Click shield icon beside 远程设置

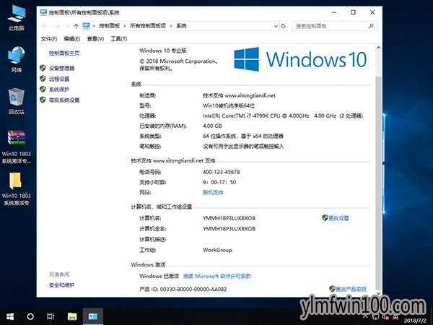click(x=43, y=79)
